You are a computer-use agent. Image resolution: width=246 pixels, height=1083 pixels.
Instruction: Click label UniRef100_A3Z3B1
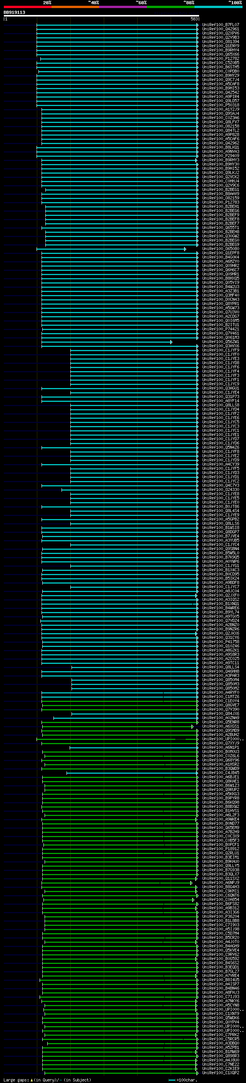[221, 291]
